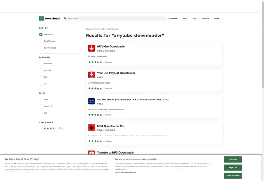Check the Free to Try price filter

pos(41,106)
